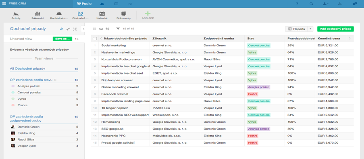Click the ADD APP plus icon

[148, 14]
